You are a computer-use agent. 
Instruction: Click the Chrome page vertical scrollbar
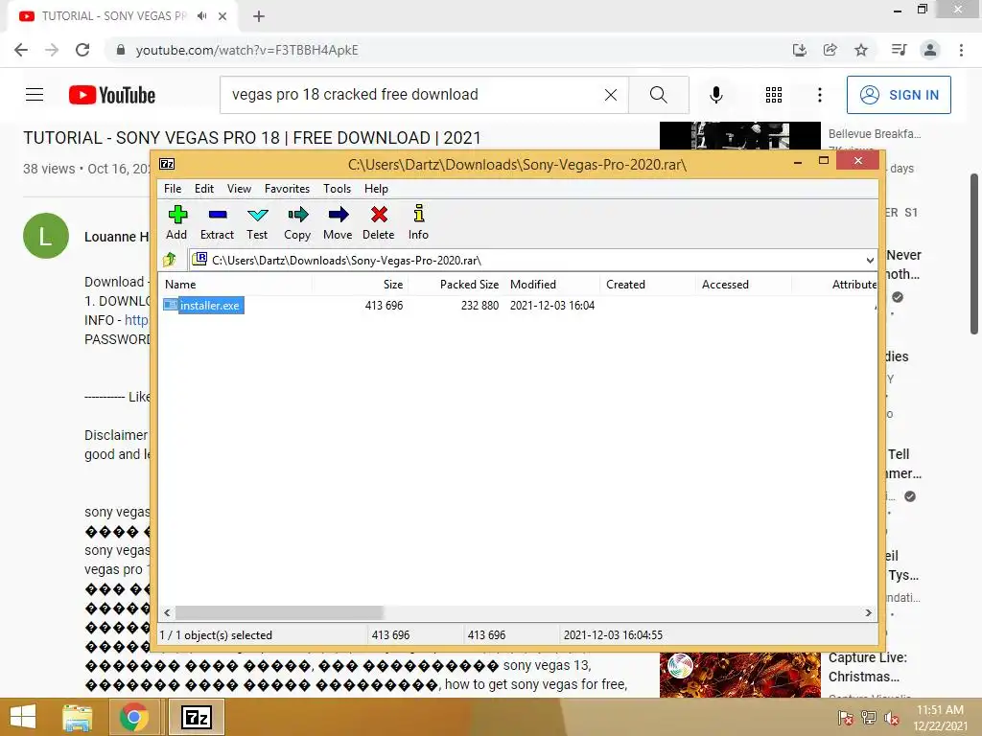coord(974,254)
